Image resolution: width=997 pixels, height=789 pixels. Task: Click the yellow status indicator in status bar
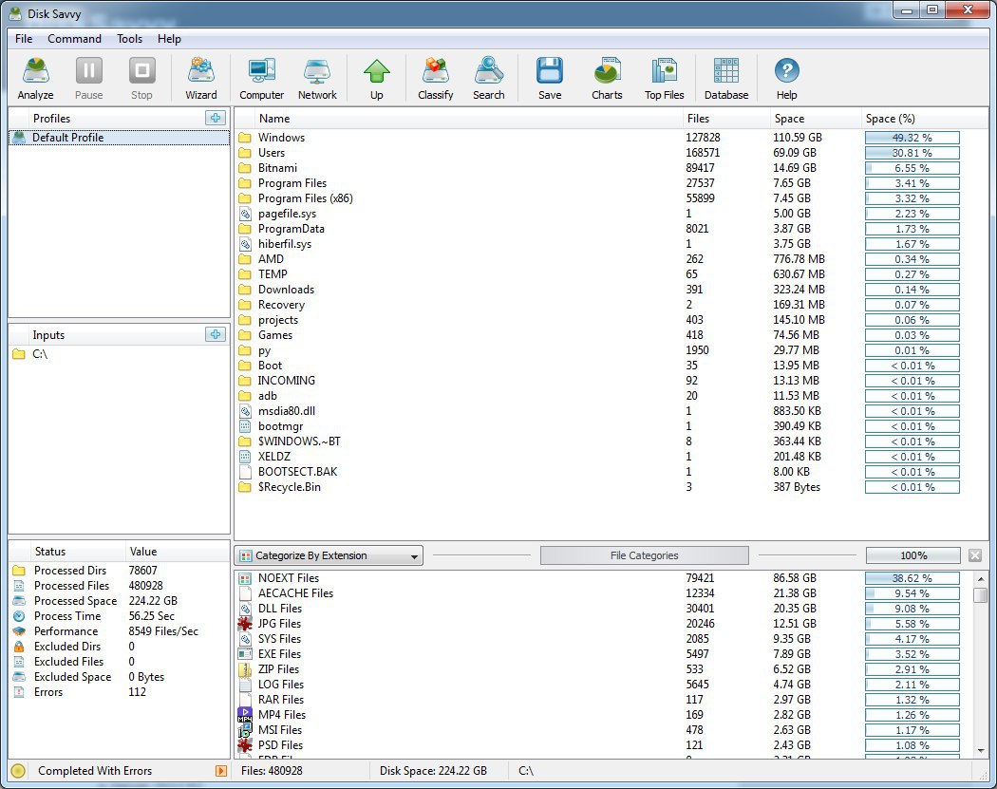18,771
